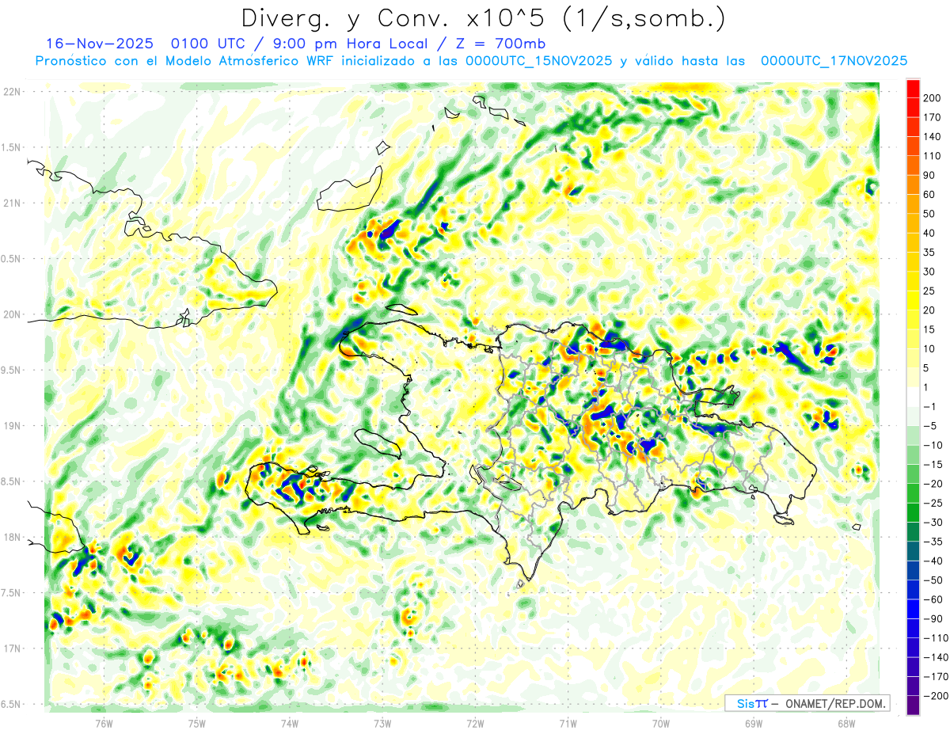Screen dimensions: 950x734
Task: Click the '-140' colorbar value
Action: [935, 657]
